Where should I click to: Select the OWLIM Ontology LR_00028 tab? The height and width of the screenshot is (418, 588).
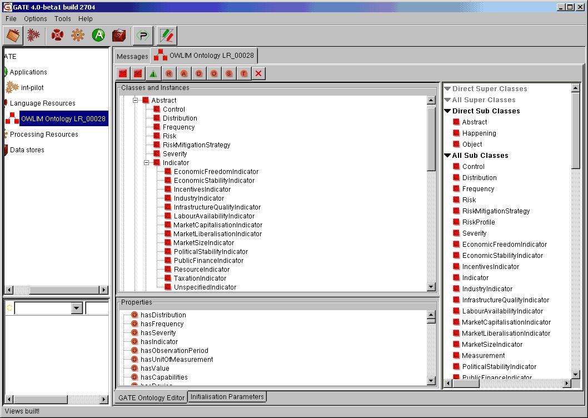(205, 56)
